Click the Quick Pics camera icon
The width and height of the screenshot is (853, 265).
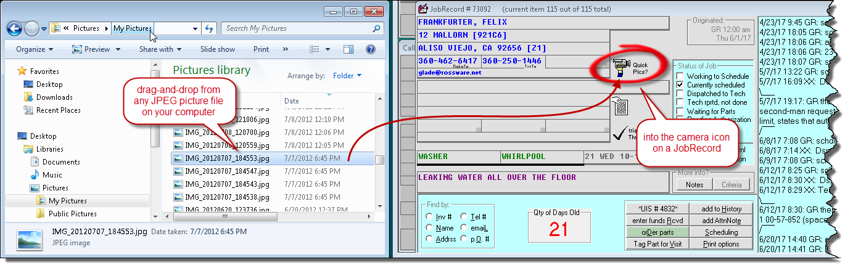620,67
